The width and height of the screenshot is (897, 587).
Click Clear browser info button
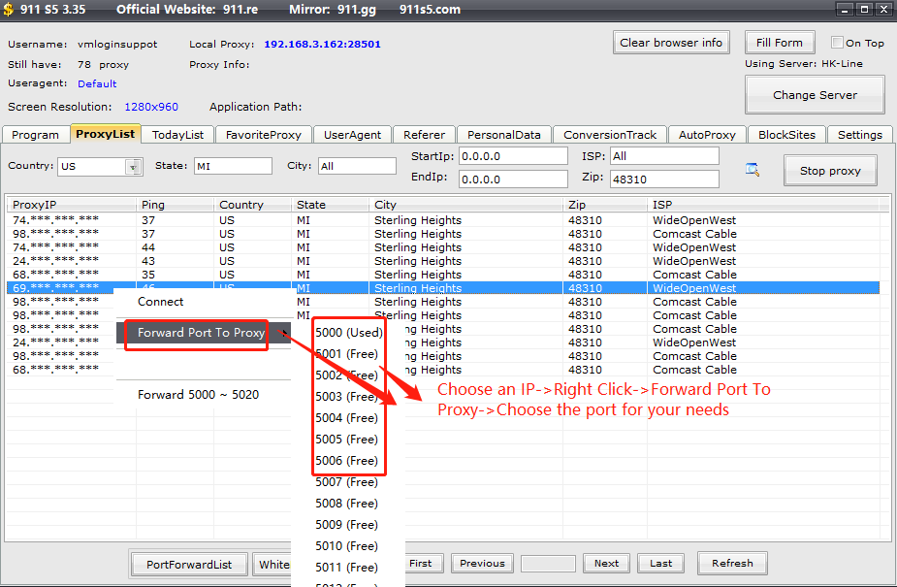[671, 43]
